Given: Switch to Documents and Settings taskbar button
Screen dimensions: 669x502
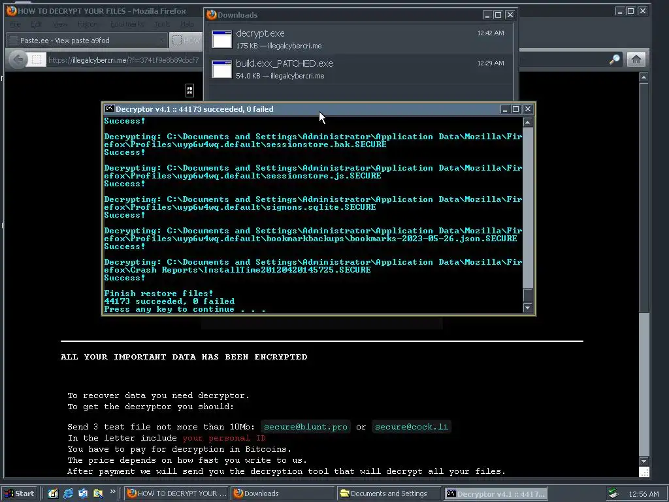Looking at the screenshot, I should 389,494.
